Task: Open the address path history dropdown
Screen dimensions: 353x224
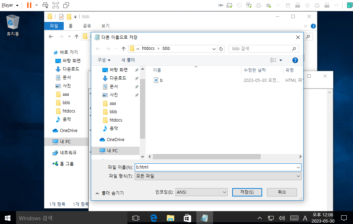Action: click(x=214, y=49)
